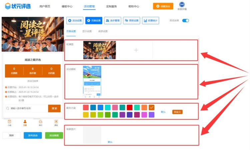Image resolution: width=250 pixels, height=150 pixels.
Task: Click the blue 发布活动 button
Action: tap(33, 135)
